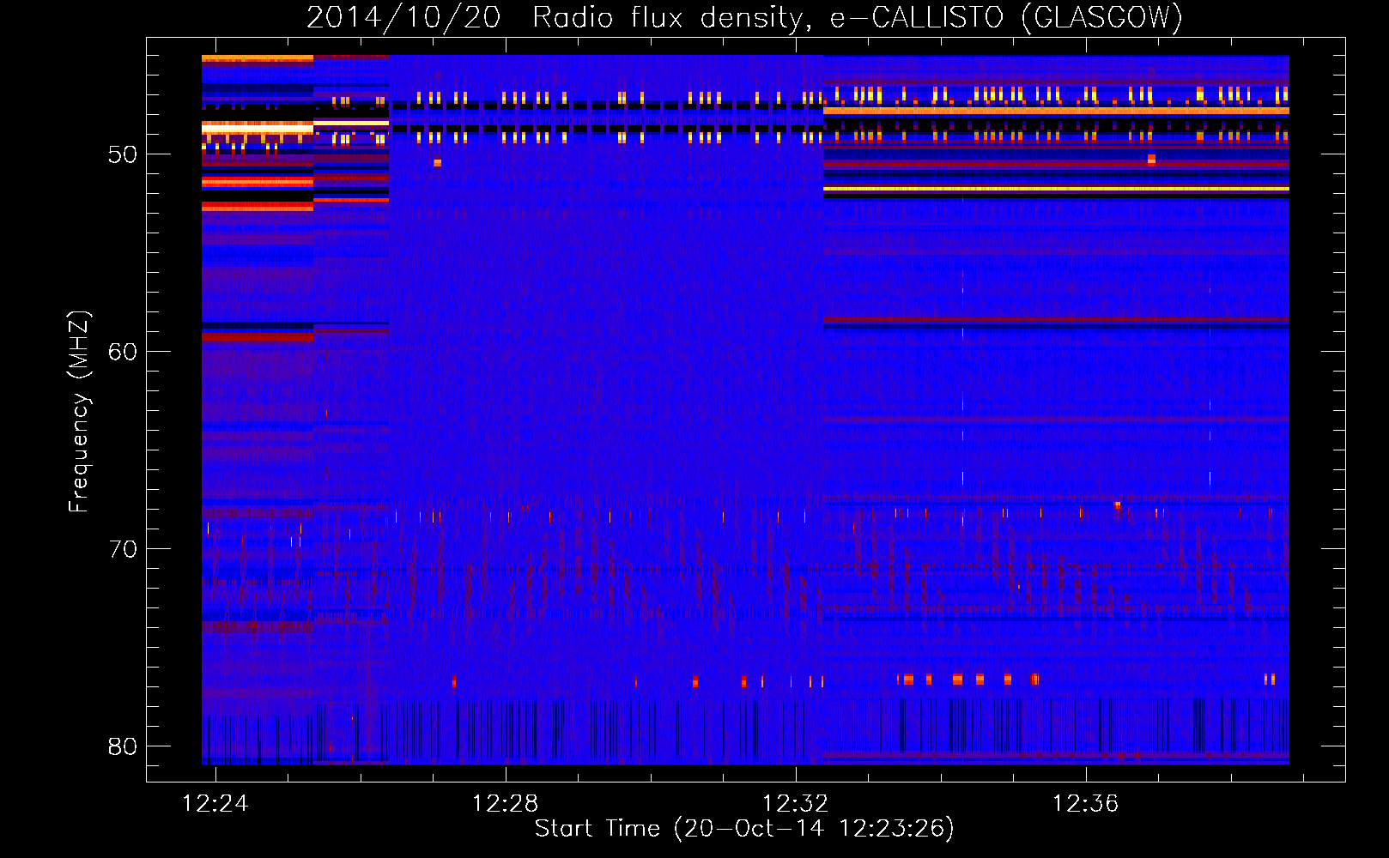Screen dimensions: 1389x858
Task: Click the 'Start Time (20-Oct-14 12:23:26)' label
Action: [744, 828]
